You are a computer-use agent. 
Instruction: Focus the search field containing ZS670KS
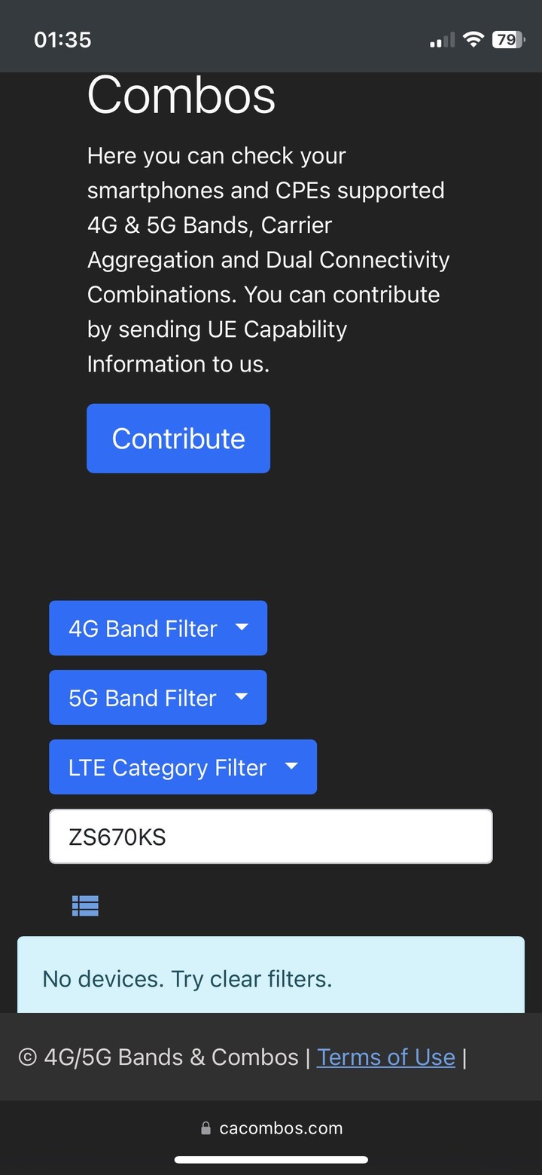271,837
